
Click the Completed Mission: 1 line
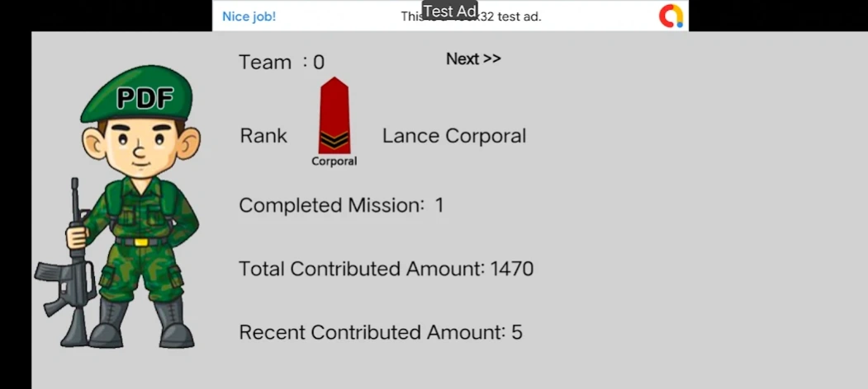[341, 205]
